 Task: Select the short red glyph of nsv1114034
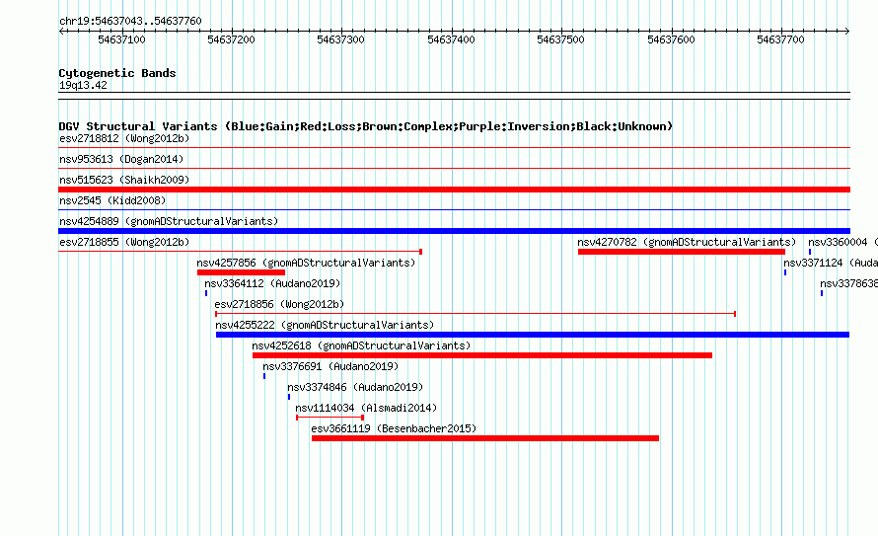tap(329, 418)
